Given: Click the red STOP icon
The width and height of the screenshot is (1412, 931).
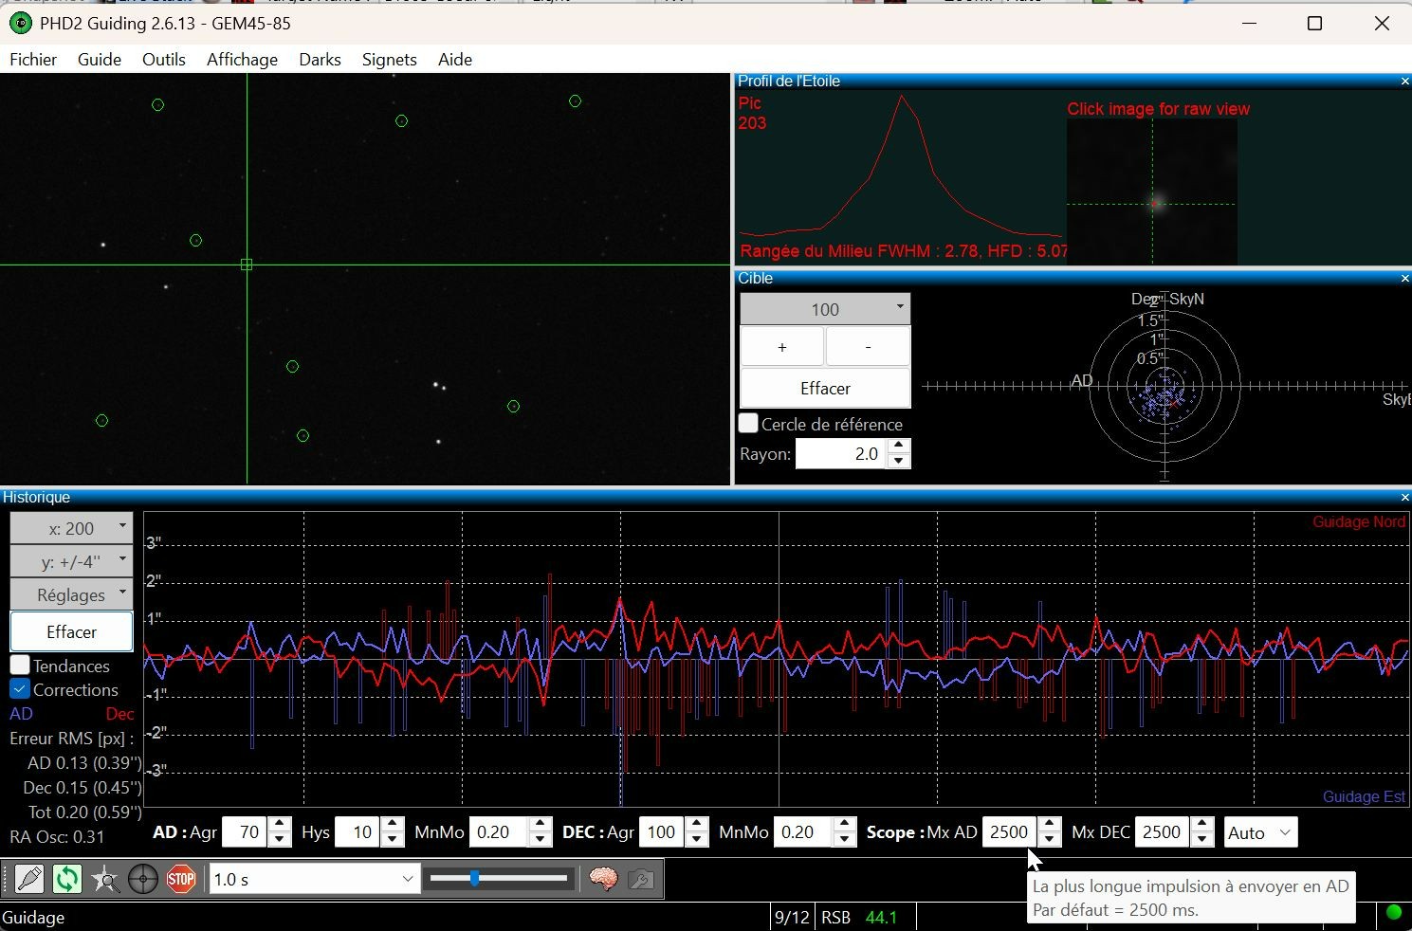Looking at the screenshot, I should click(181, 880).
